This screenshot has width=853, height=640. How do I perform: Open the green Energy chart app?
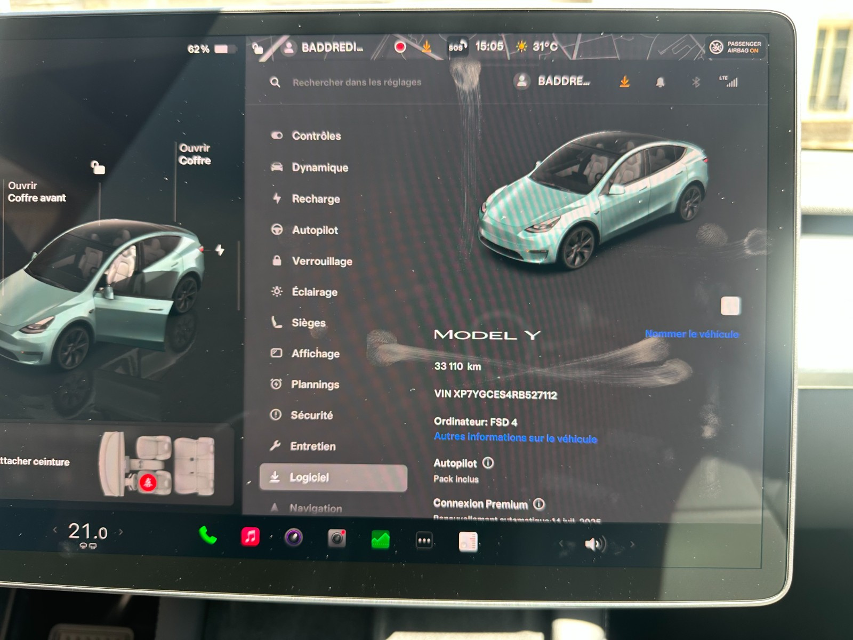pos(380,540)
